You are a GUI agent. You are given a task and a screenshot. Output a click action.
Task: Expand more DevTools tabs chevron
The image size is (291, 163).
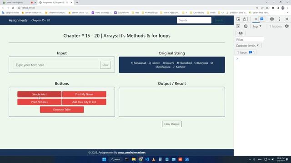pos(256,19)
